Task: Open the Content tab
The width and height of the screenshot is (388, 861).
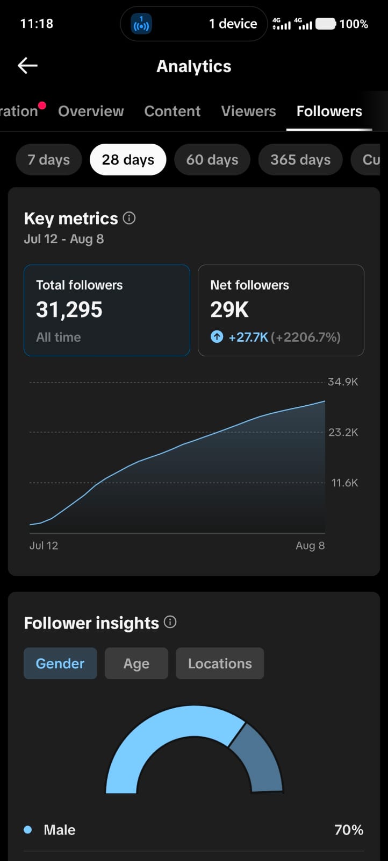Action: (173, 111)
